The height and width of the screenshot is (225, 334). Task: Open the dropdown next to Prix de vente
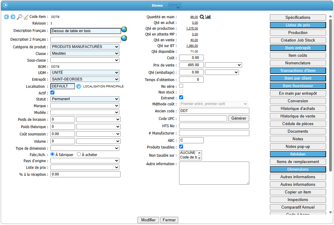click(223, 65)
